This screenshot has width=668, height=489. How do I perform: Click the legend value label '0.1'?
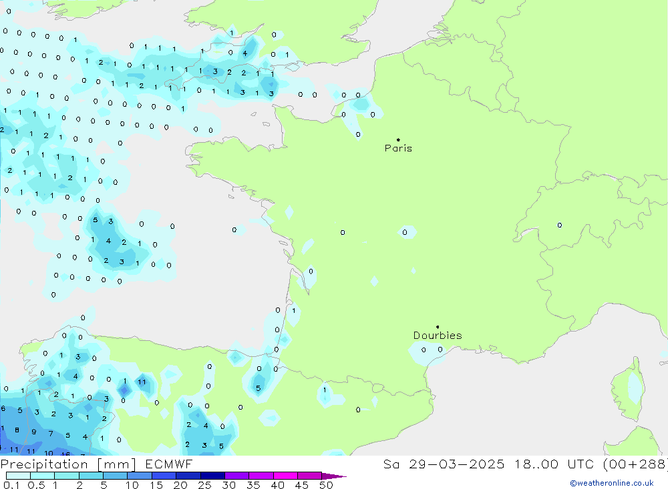coord(11,485)
